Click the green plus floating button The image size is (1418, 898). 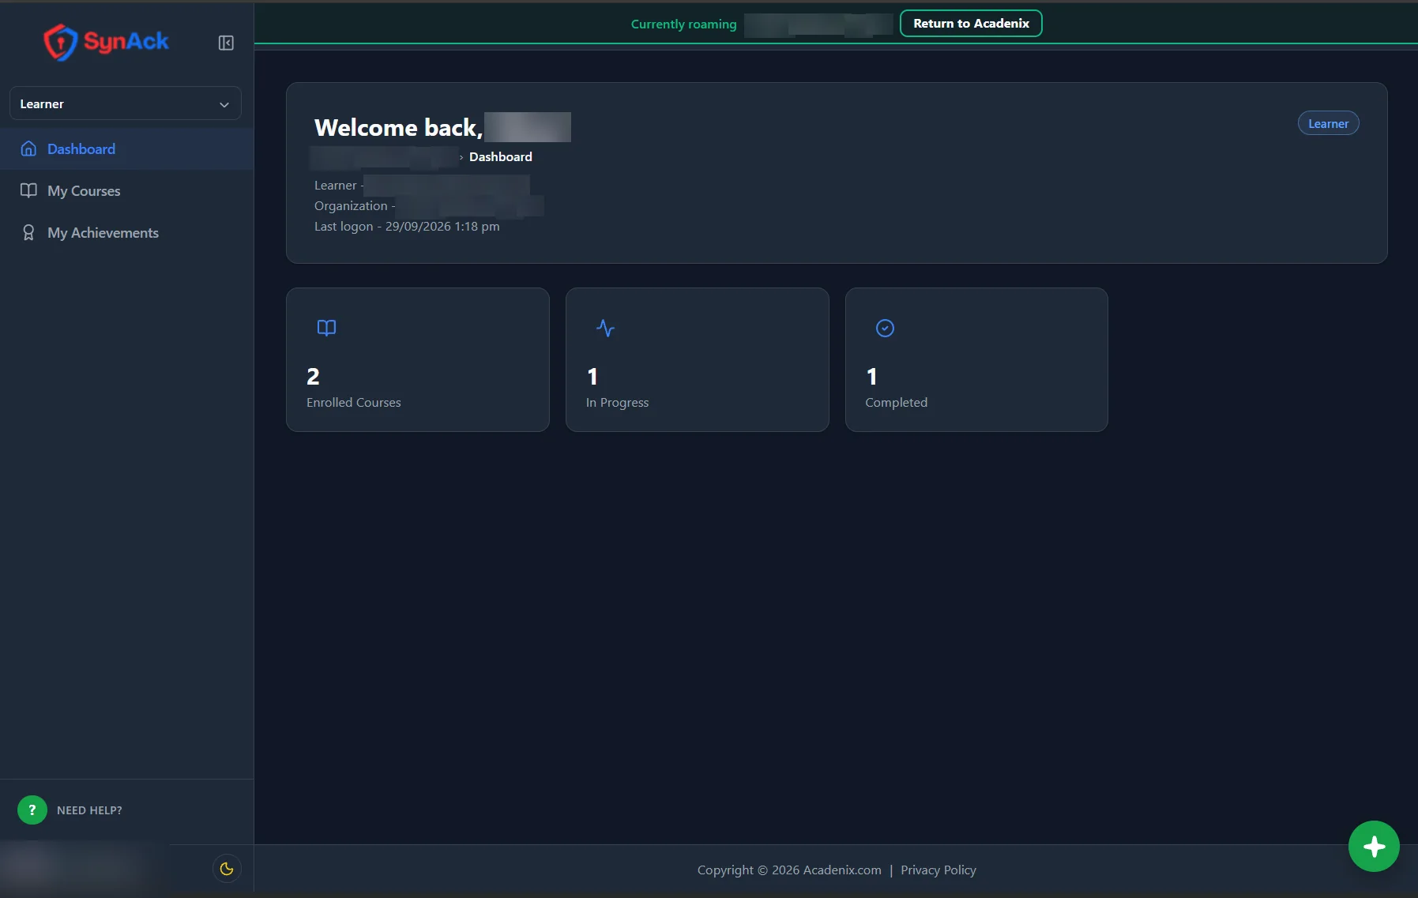tap(1374, 847)
